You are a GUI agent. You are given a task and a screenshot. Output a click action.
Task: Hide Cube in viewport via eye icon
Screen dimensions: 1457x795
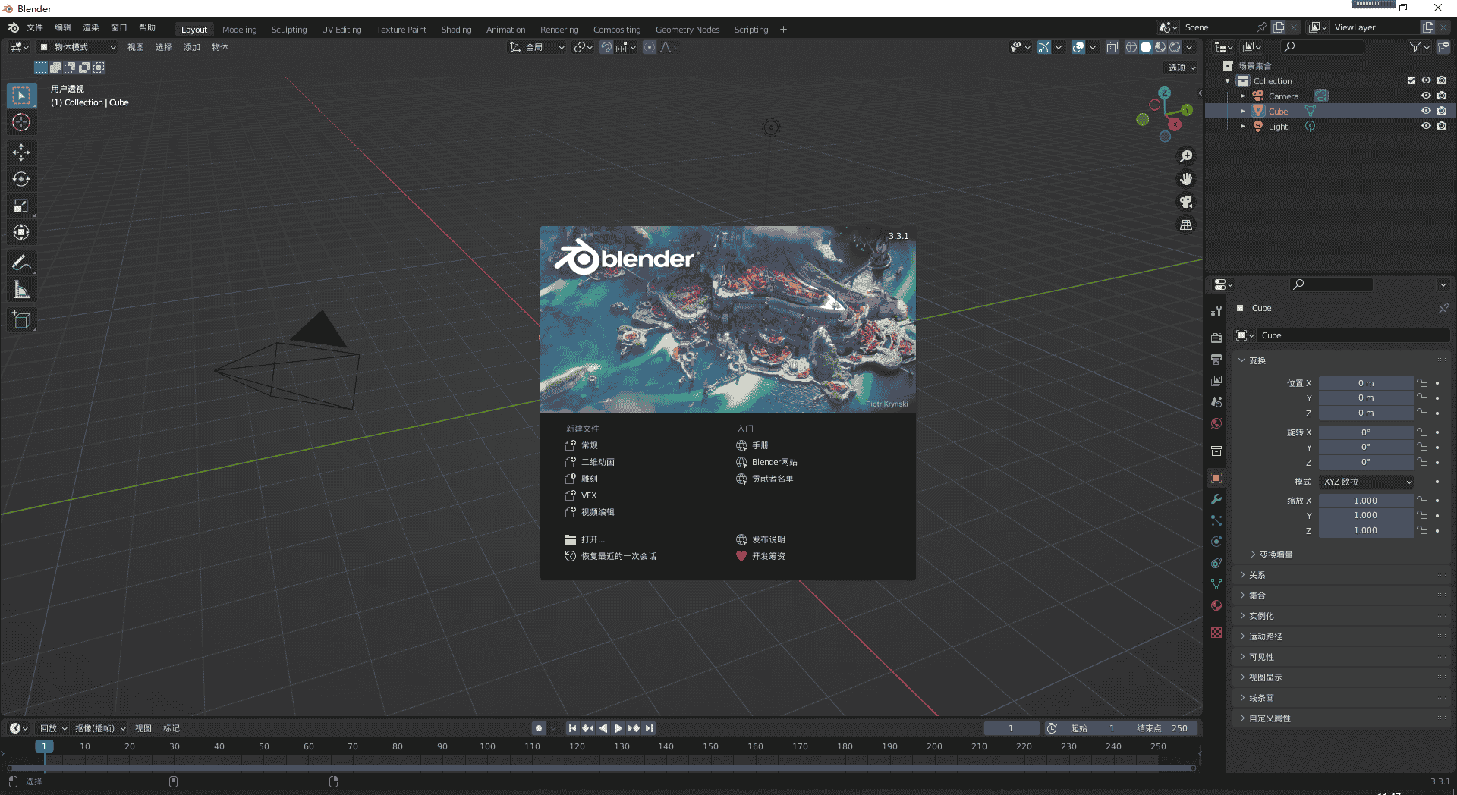click(1426, 111)
